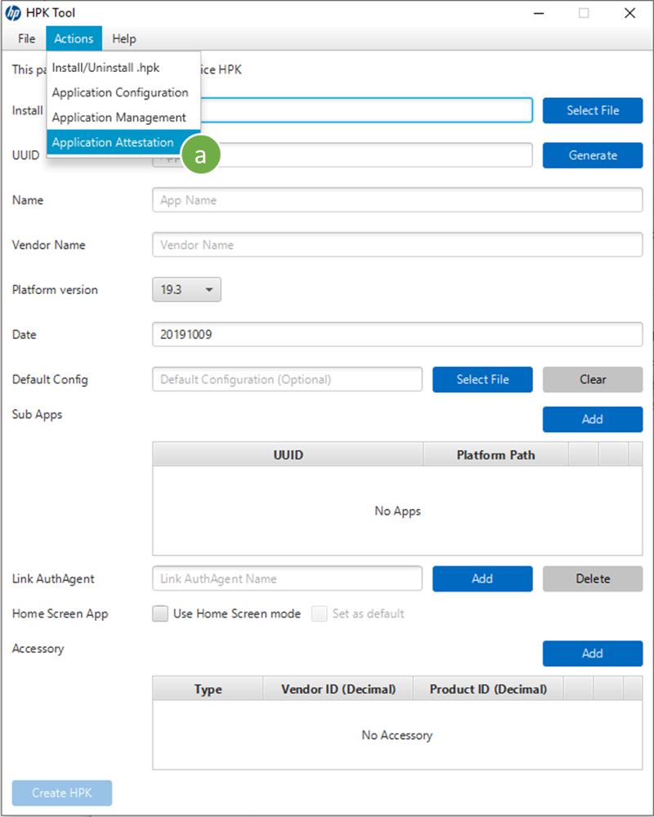This screenshot has height=817, width=654.
Task: Click the Vendor ID (Decimal) column header
Action: point(338,690)
